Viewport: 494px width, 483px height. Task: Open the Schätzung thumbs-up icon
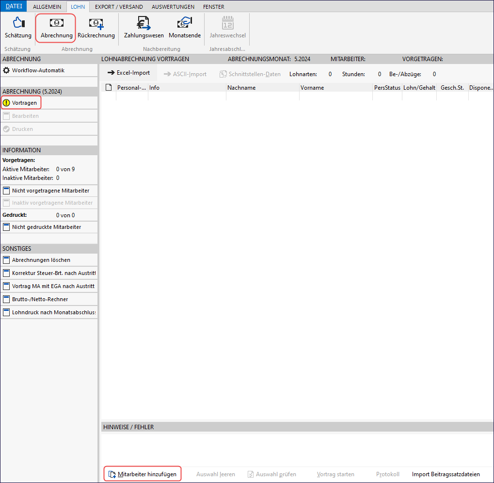18,23
